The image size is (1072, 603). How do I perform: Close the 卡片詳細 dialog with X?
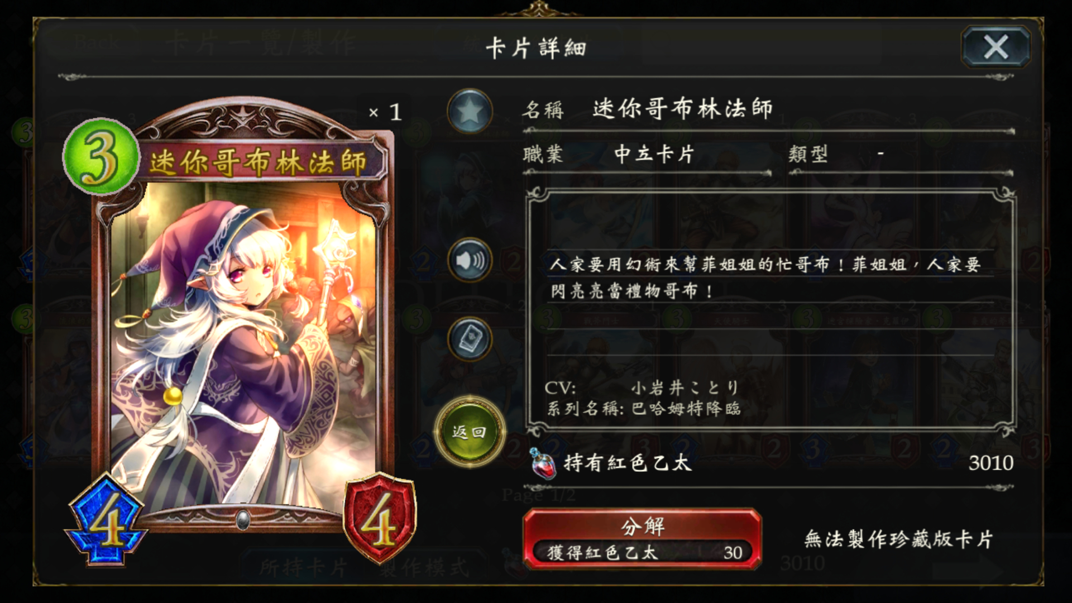click(x=996, y=47)
